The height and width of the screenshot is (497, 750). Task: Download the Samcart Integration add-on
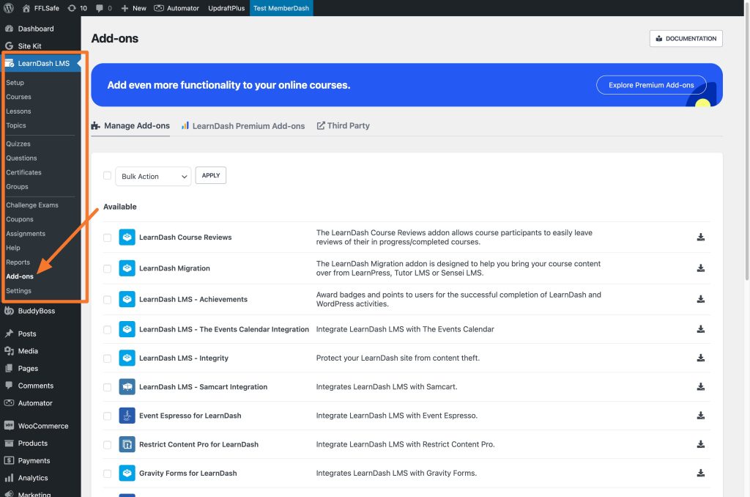pos(700,387)
